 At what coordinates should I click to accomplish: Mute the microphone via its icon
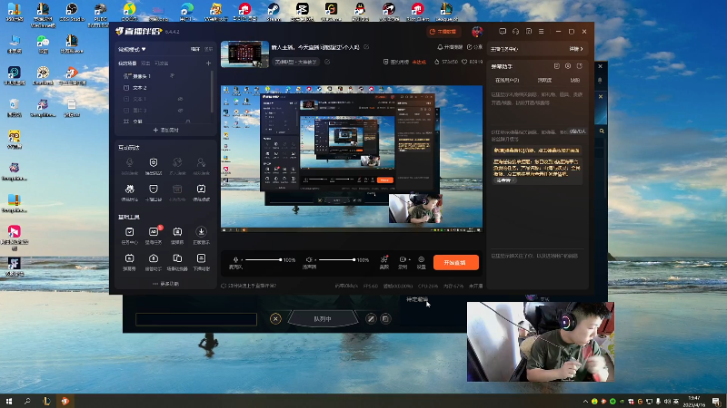(235, 260)
